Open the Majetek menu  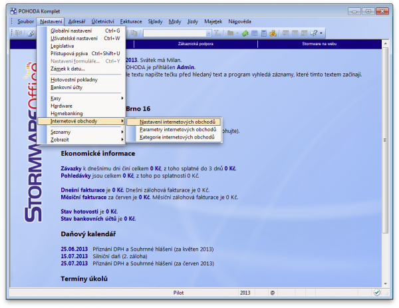(213, 22)
